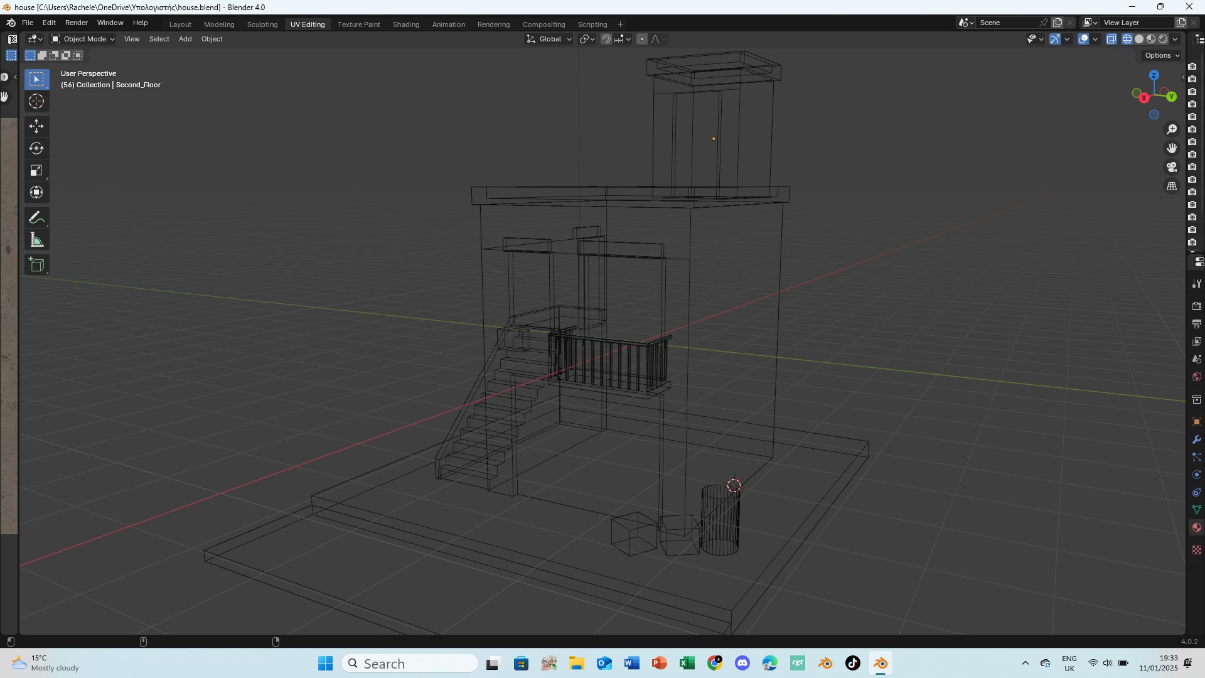
Task: Open the Texture properties checker tab
Action: [1197, 550]
